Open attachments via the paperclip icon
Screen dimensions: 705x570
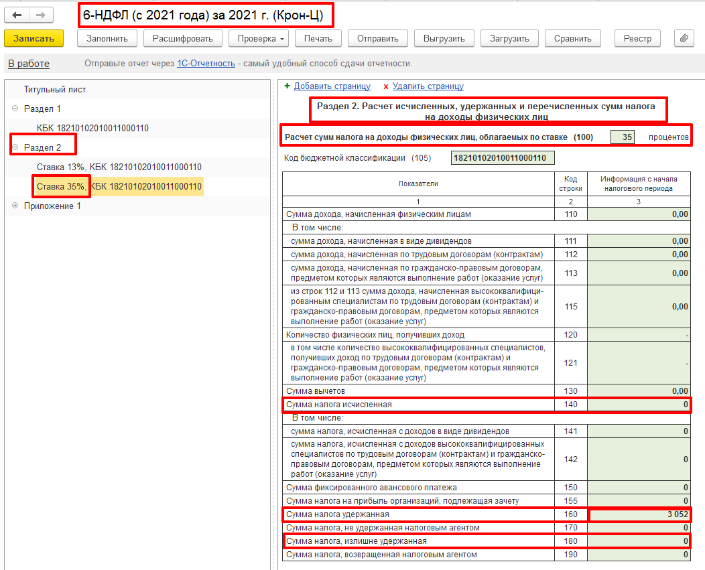tap(684, 38)
